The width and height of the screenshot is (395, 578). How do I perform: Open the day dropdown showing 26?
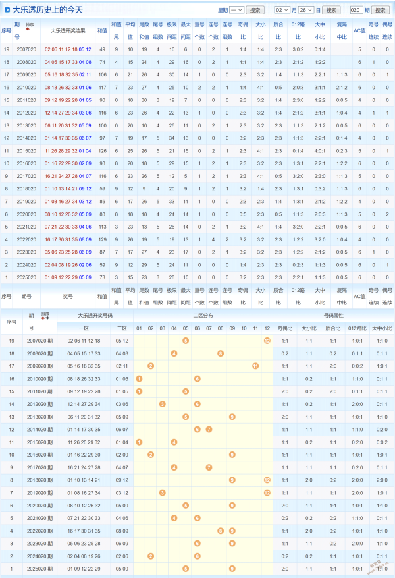coord(305,10)
